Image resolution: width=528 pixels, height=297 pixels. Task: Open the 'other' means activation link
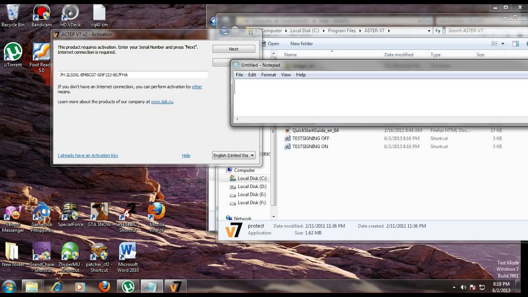pos(197,87)
